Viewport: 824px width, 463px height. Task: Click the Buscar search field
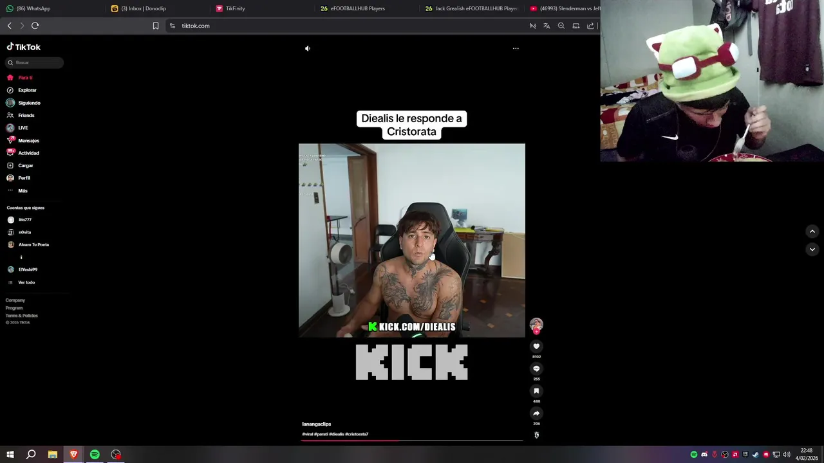coord(35,62)
